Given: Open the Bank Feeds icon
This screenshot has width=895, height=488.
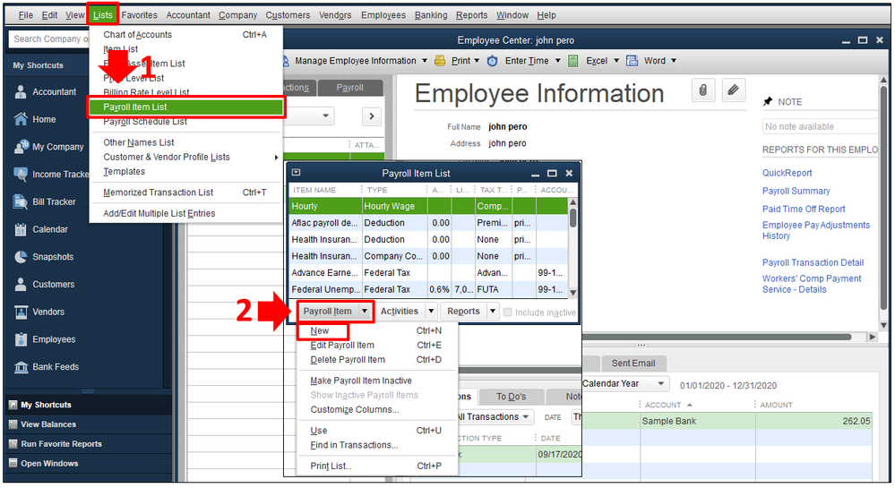Looking at the screenshot, I should point(21,367).
